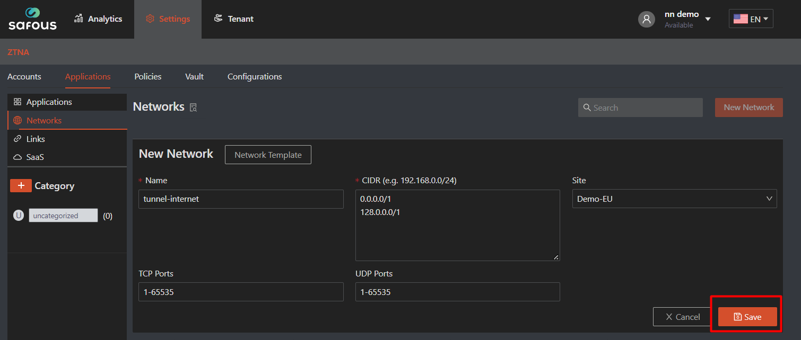Switch to the Policies tab
This screenshot has height=340, width=801.
[x=148, y=77]
